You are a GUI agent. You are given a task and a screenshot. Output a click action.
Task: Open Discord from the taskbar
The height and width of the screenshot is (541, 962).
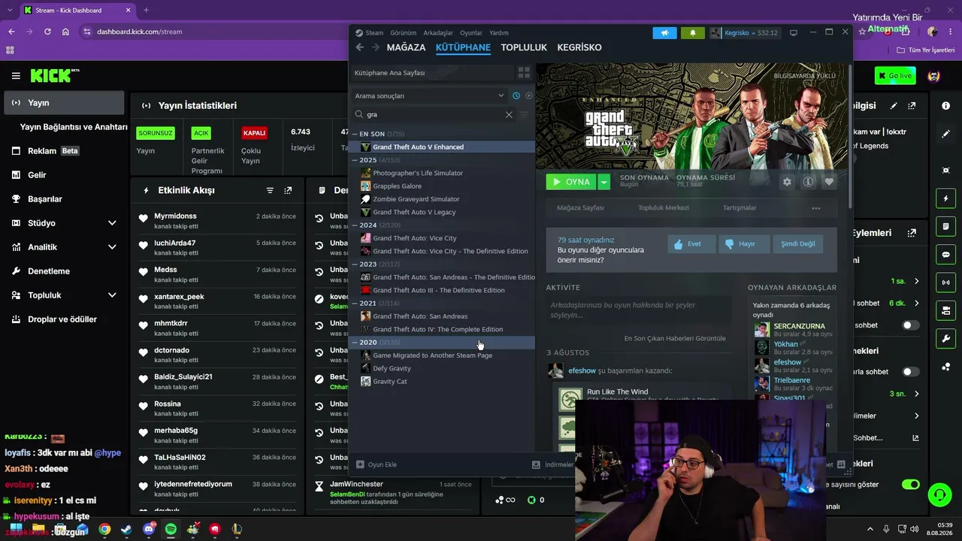coord(149,529)
